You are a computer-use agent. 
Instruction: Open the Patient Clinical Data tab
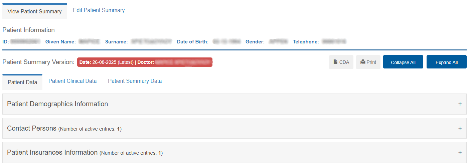[72, 81]
